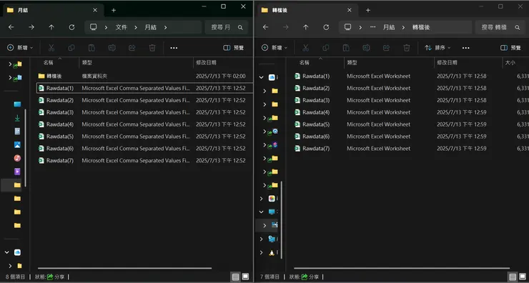Switch to details view in right window
529x283 pixels.
pos(513,277)
